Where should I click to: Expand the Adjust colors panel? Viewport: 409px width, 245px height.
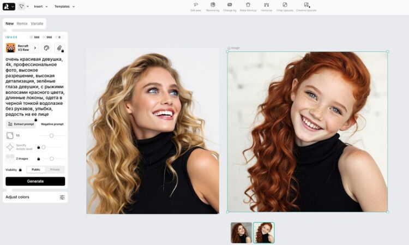tap(35, 197)
